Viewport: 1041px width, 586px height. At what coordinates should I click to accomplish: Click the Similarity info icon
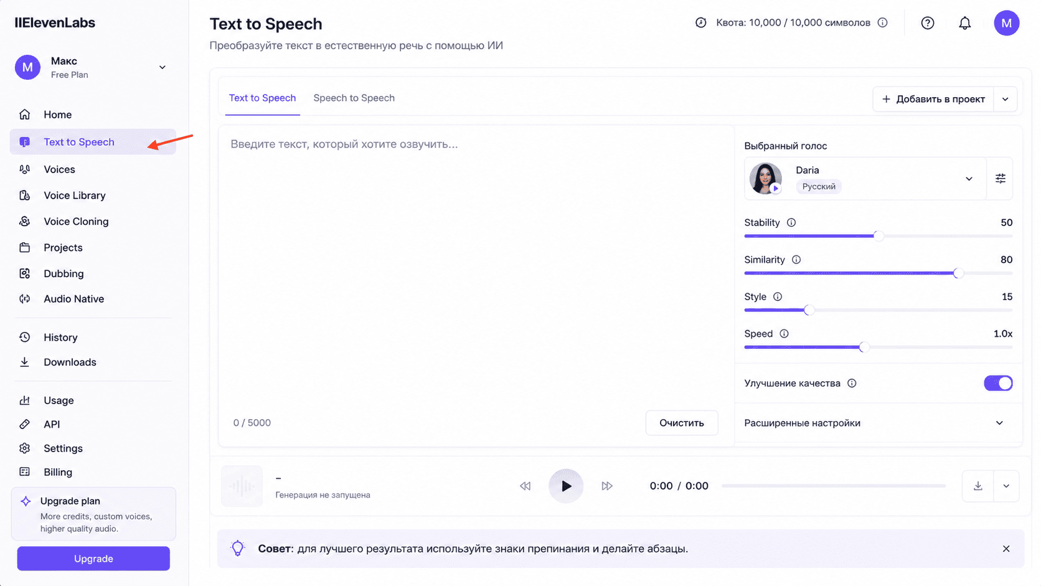[x=796, y=260]
